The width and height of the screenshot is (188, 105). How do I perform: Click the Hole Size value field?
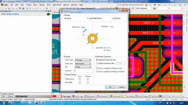pos(83,27)
